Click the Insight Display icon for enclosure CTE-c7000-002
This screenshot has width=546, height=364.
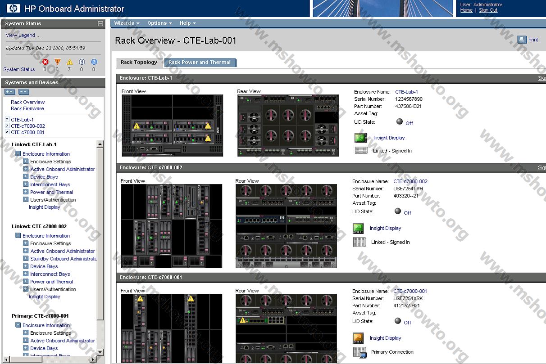pos(359,228)
